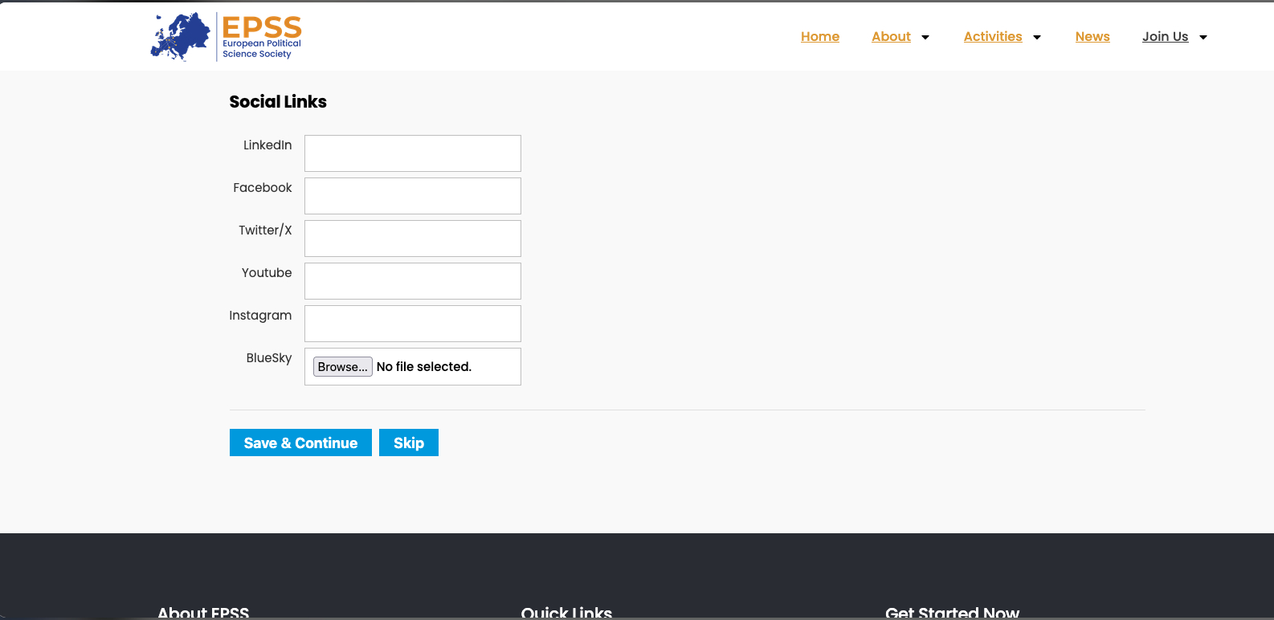Focus the Instagram input field
The height and width of the screenshot is (620, 1274).
click(x=412, y=324)
